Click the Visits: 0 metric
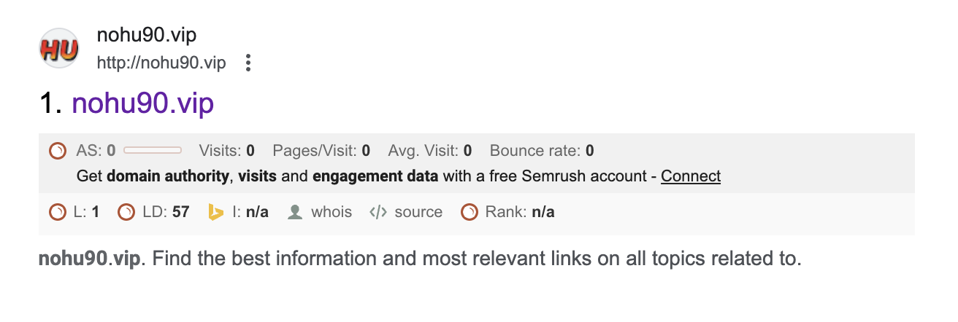 coord(227,151)
